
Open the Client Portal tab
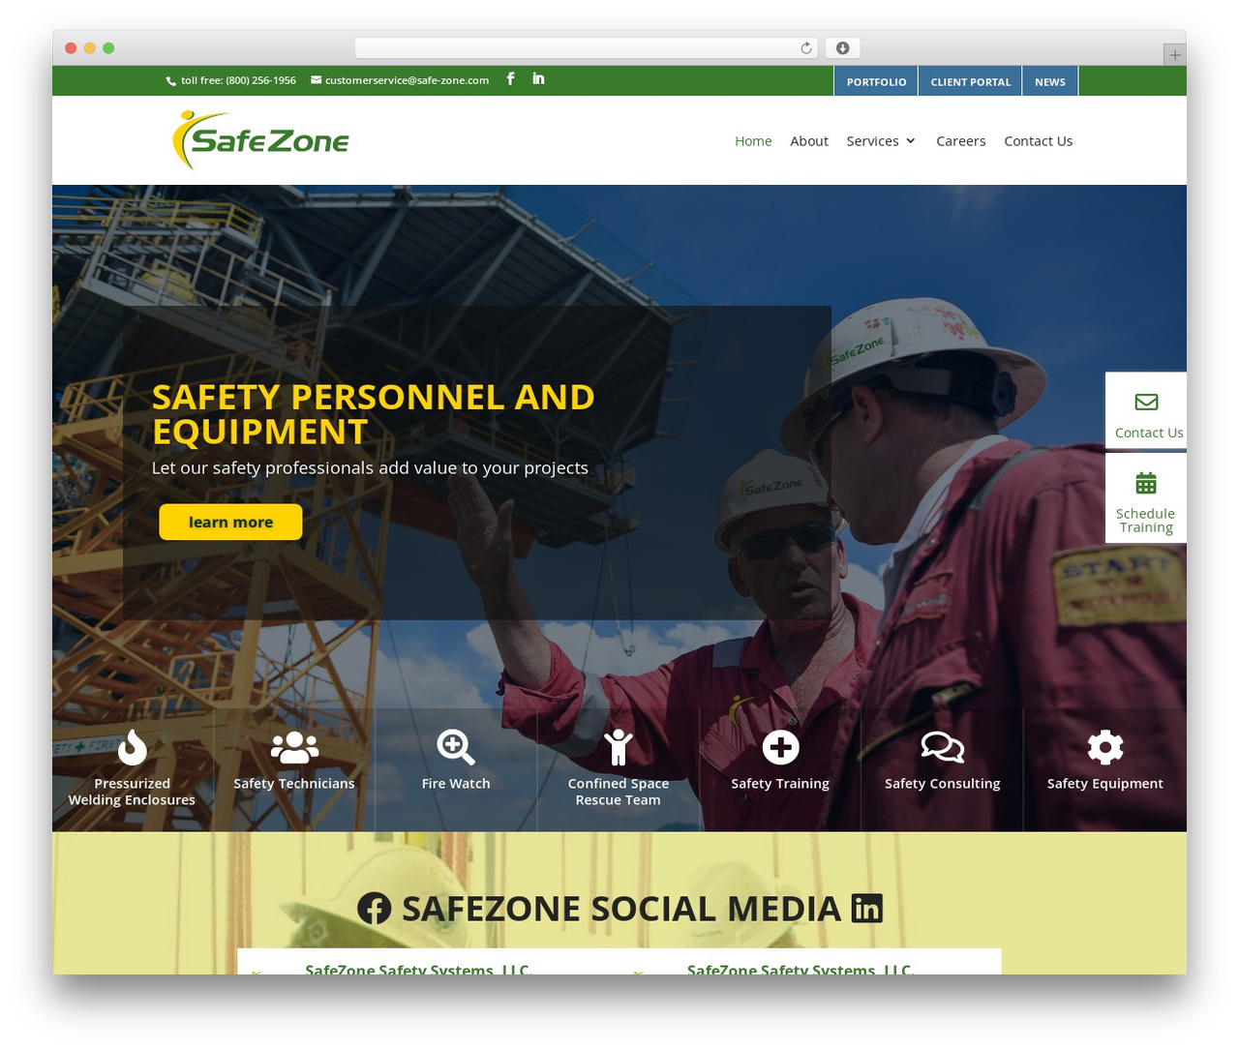pos(971,81)
